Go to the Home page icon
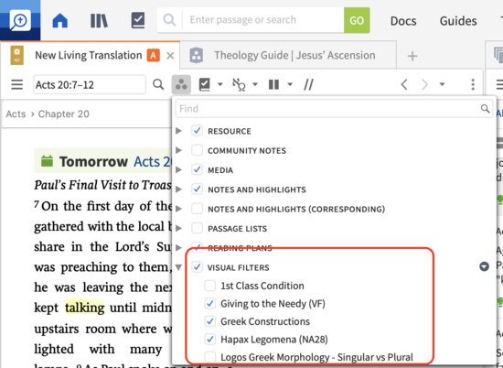This screenshot has width=503, height=368. click(x=60, y=20)
